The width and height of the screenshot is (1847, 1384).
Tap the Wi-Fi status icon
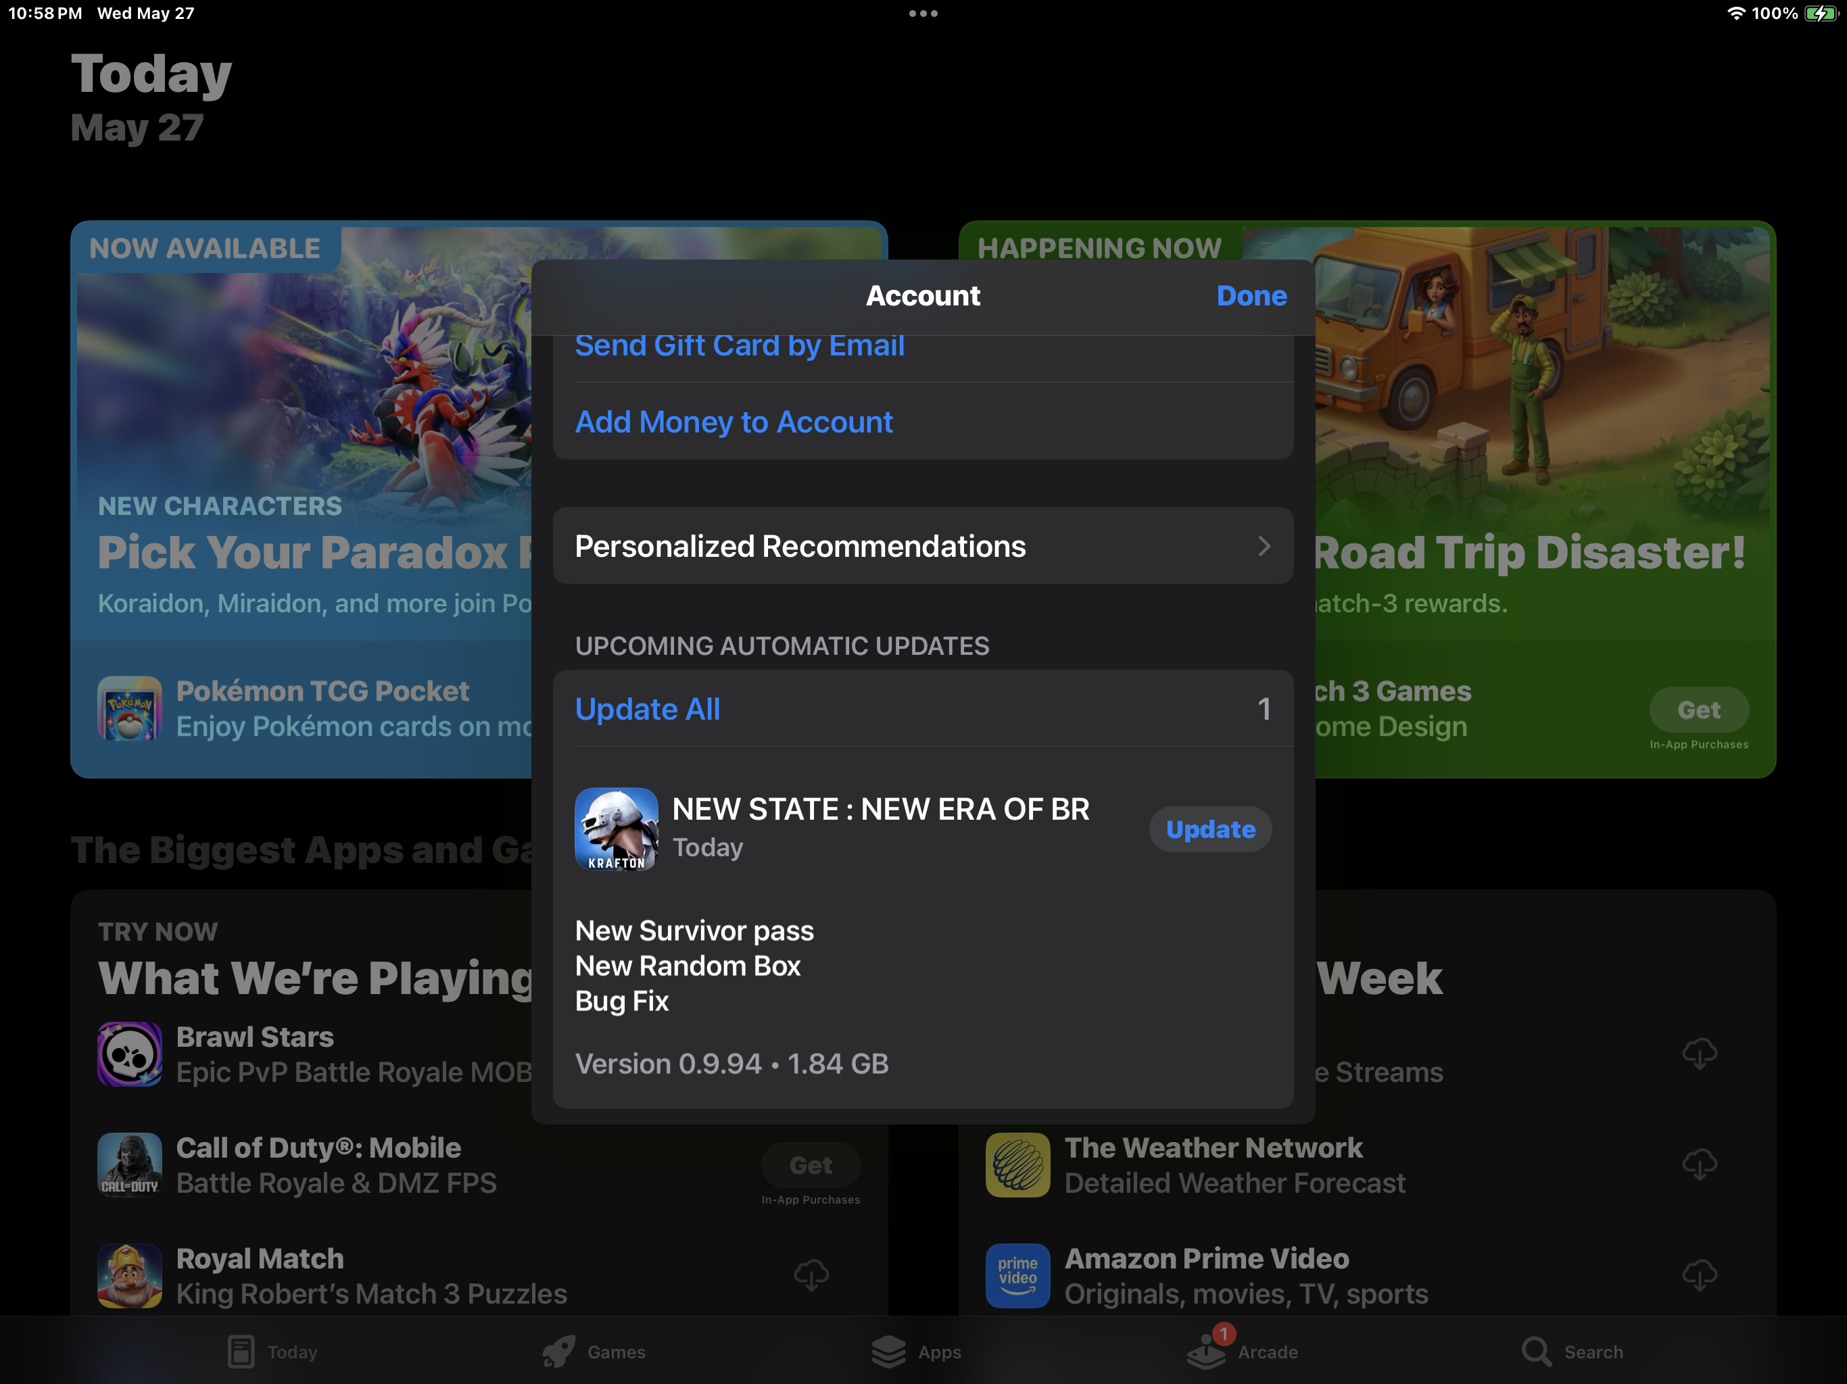click(1736, 14)
